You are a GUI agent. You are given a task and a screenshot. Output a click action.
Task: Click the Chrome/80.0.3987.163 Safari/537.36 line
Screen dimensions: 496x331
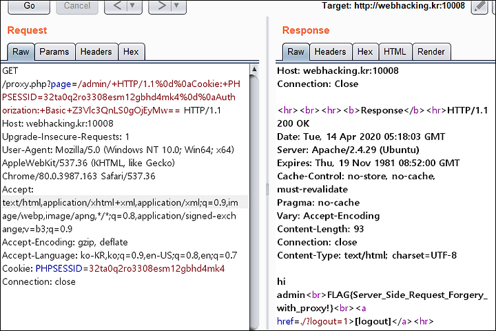tap(79, 177)
